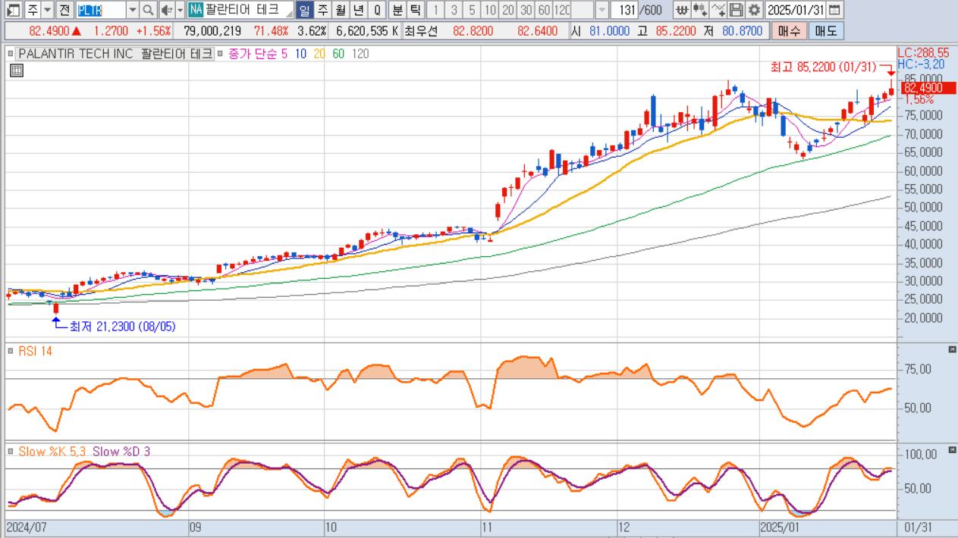Viewport: 958px width, 538px height.
Task: Select the Q quarterly chart period
Action: (376, 10)
